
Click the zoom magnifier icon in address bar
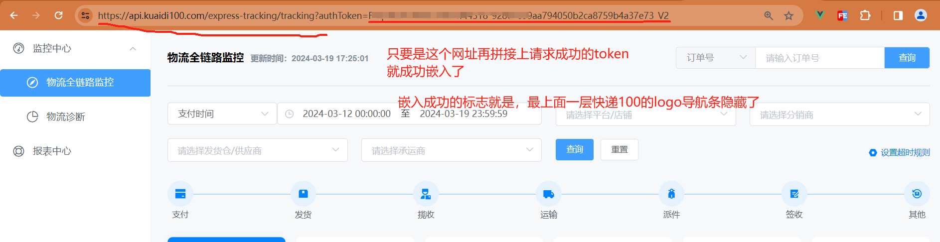click(769, 16)
